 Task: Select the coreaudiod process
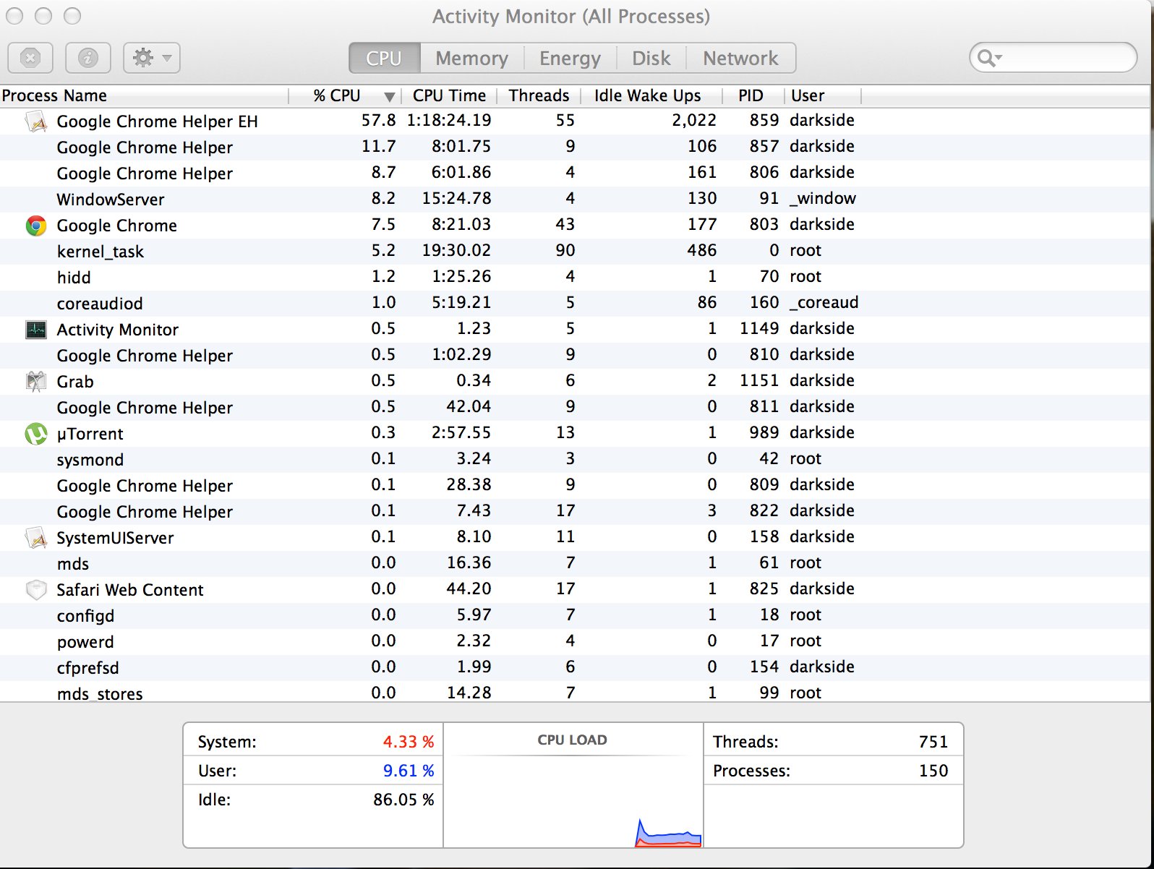(575, 304)
